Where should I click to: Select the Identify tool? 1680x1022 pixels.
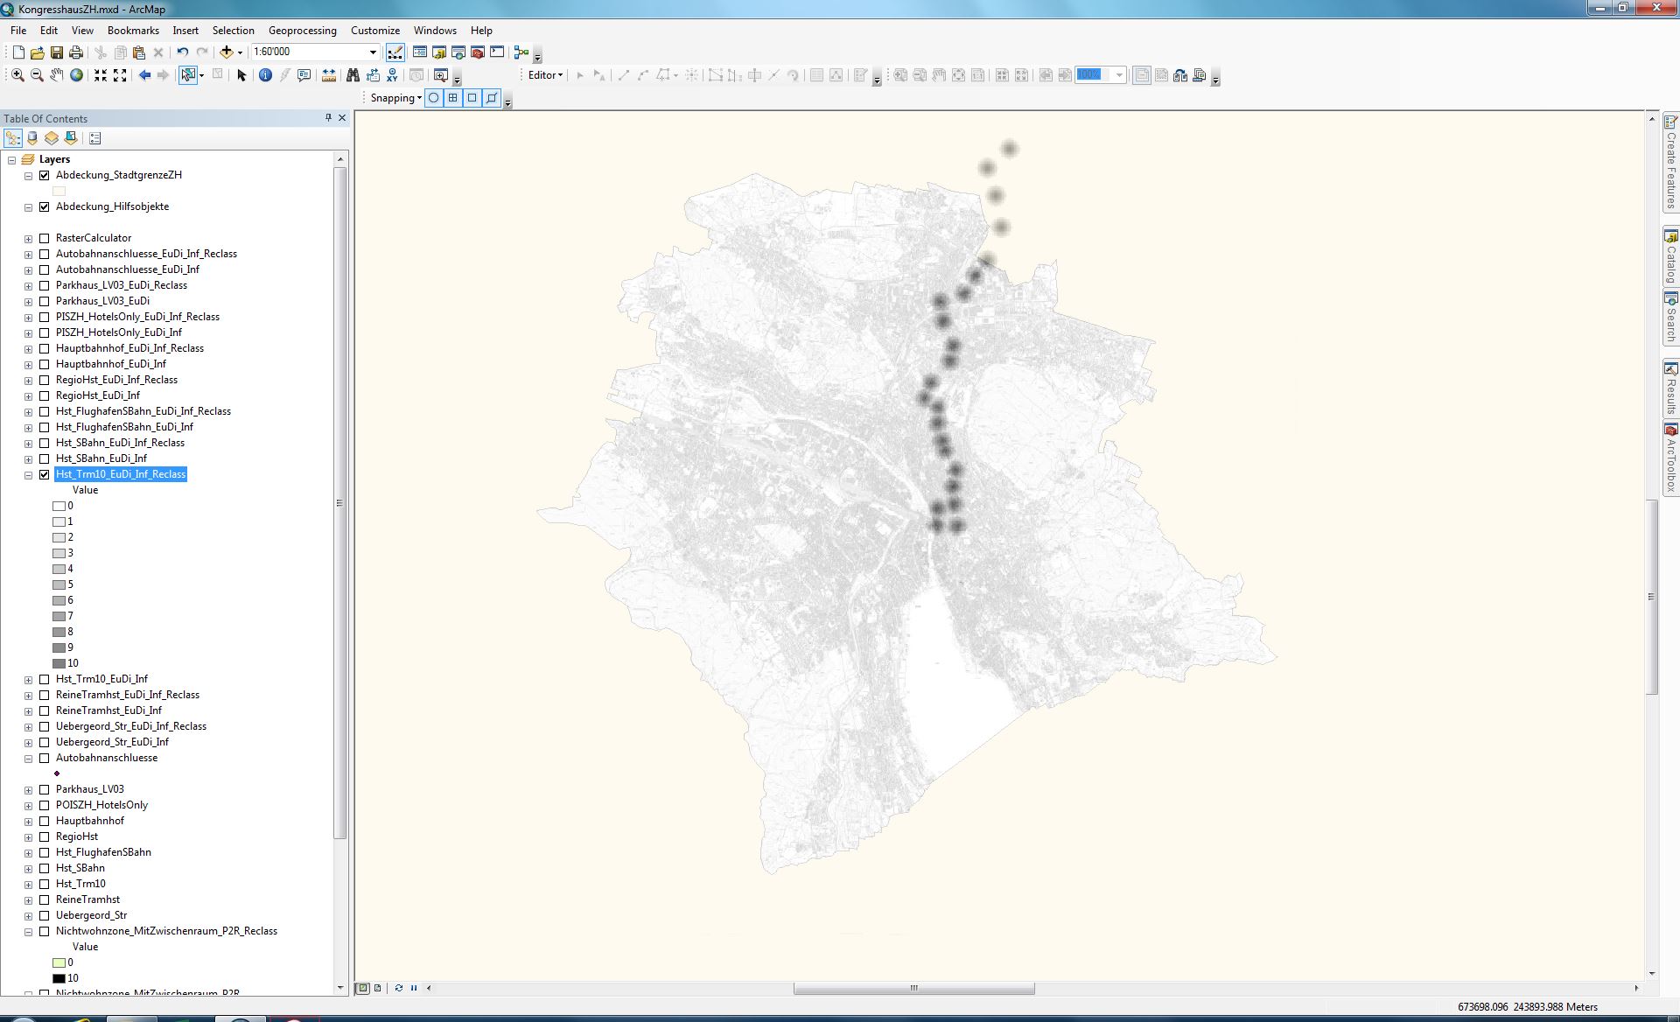(265, 75)
